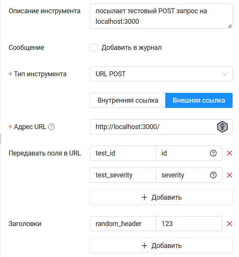Click Добавить under URL fields
239x257 pixels.
pyautogui.click(x=161, y=197)
